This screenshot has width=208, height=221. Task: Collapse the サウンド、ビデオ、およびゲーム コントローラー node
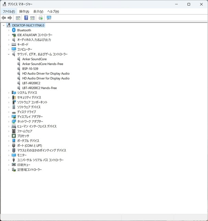[9, 54]
